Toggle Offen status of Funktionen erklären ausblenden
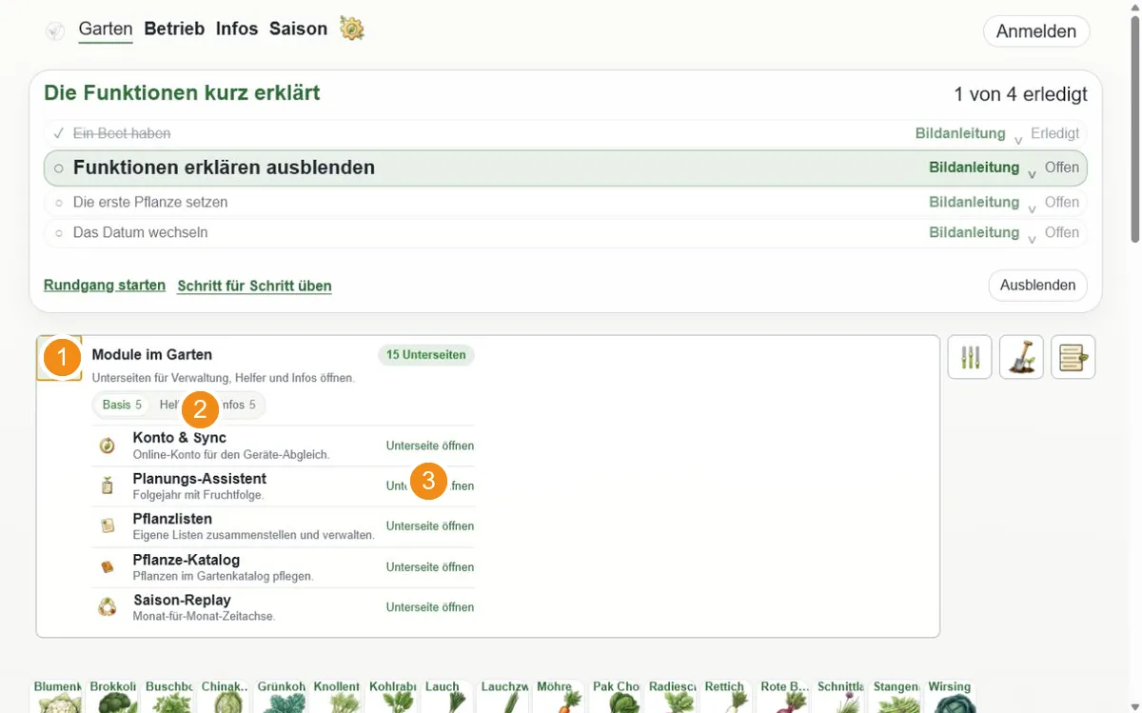Image resolution: width=1142 pixels, height=713 pixels. (x=1062, y=168)
